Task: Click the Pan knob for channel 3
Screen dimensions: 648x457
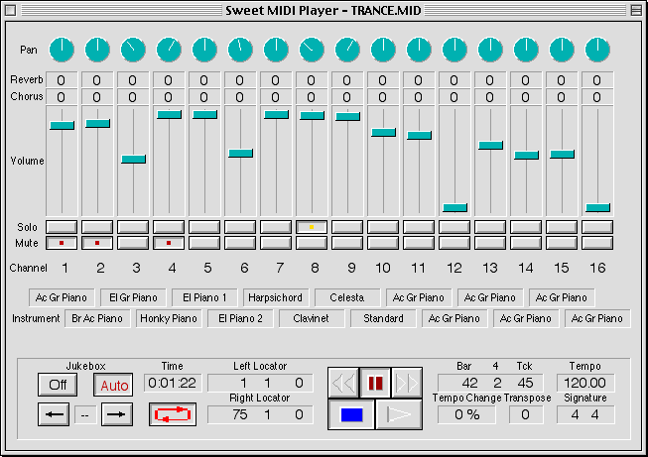Action: click(133, 50)
